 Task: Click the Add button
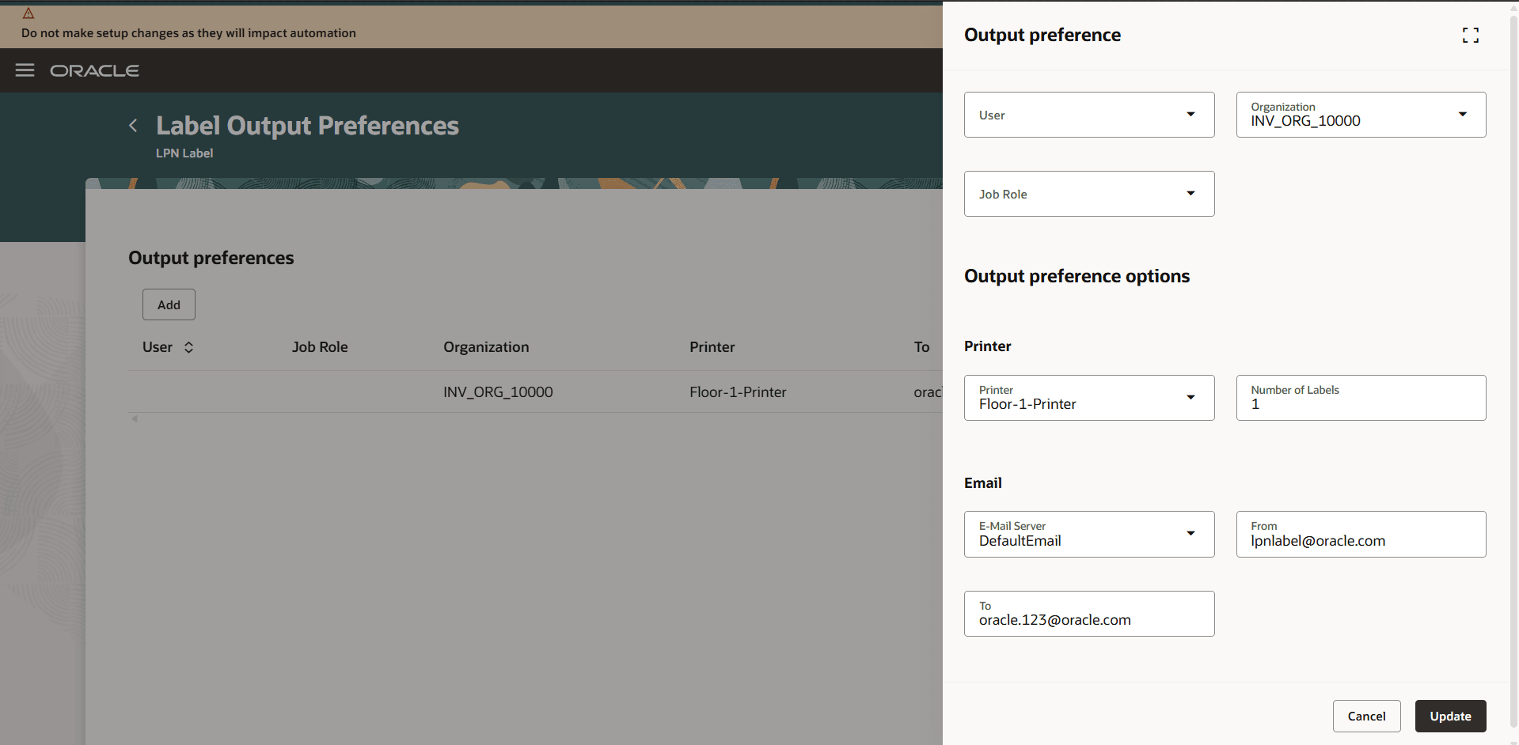168,304
